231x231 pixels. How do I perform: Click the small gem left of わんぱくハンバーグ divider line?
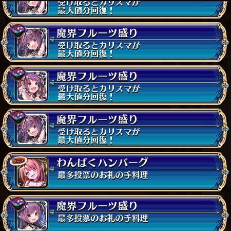click(x=52, y=169)
